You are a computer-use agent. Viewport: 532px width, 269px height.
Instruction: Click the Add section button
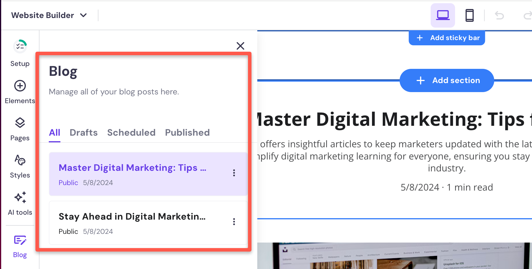pyautogui.click(x=447, y=80)
